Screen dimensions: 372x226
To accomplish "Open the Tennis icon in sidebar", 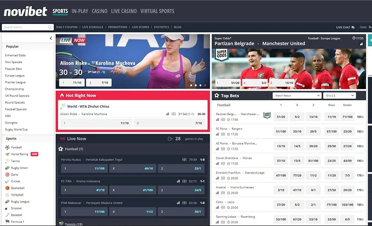I will pyautogui.click(x=7, y=161).
